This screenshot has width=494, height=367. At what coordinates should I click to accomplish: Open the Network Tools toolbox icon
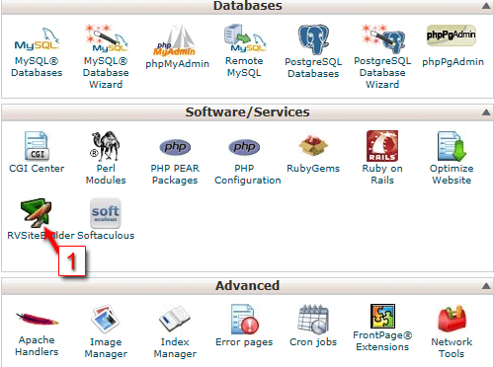pyautogui.click(x=452, y=319)
